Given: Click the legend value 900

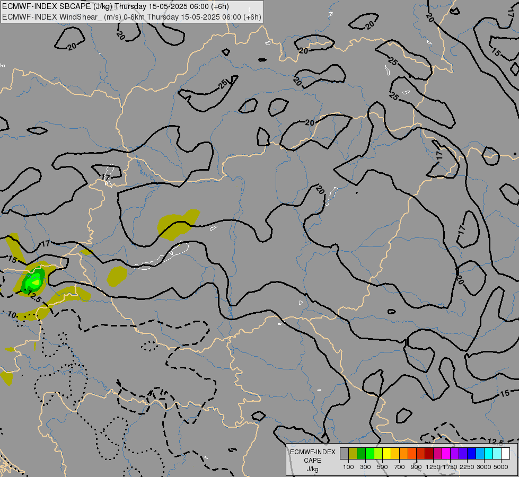Looking at the screenshot, I should (416, 467).
